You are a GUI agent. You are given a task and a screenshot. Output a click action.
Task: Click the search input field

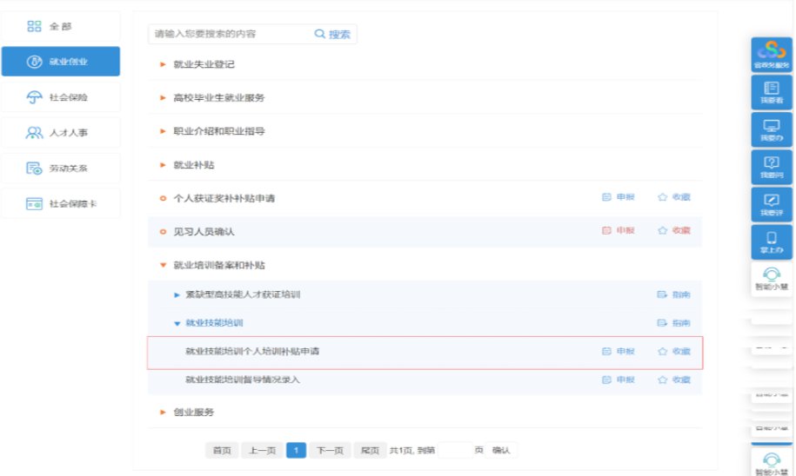point(231,34)
